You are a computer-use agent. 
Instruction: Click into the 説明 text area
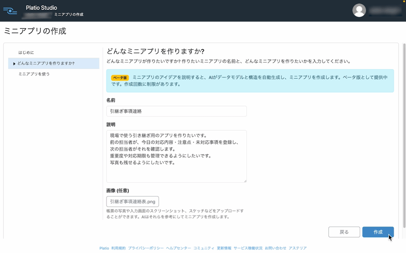(x=176, y=156)
